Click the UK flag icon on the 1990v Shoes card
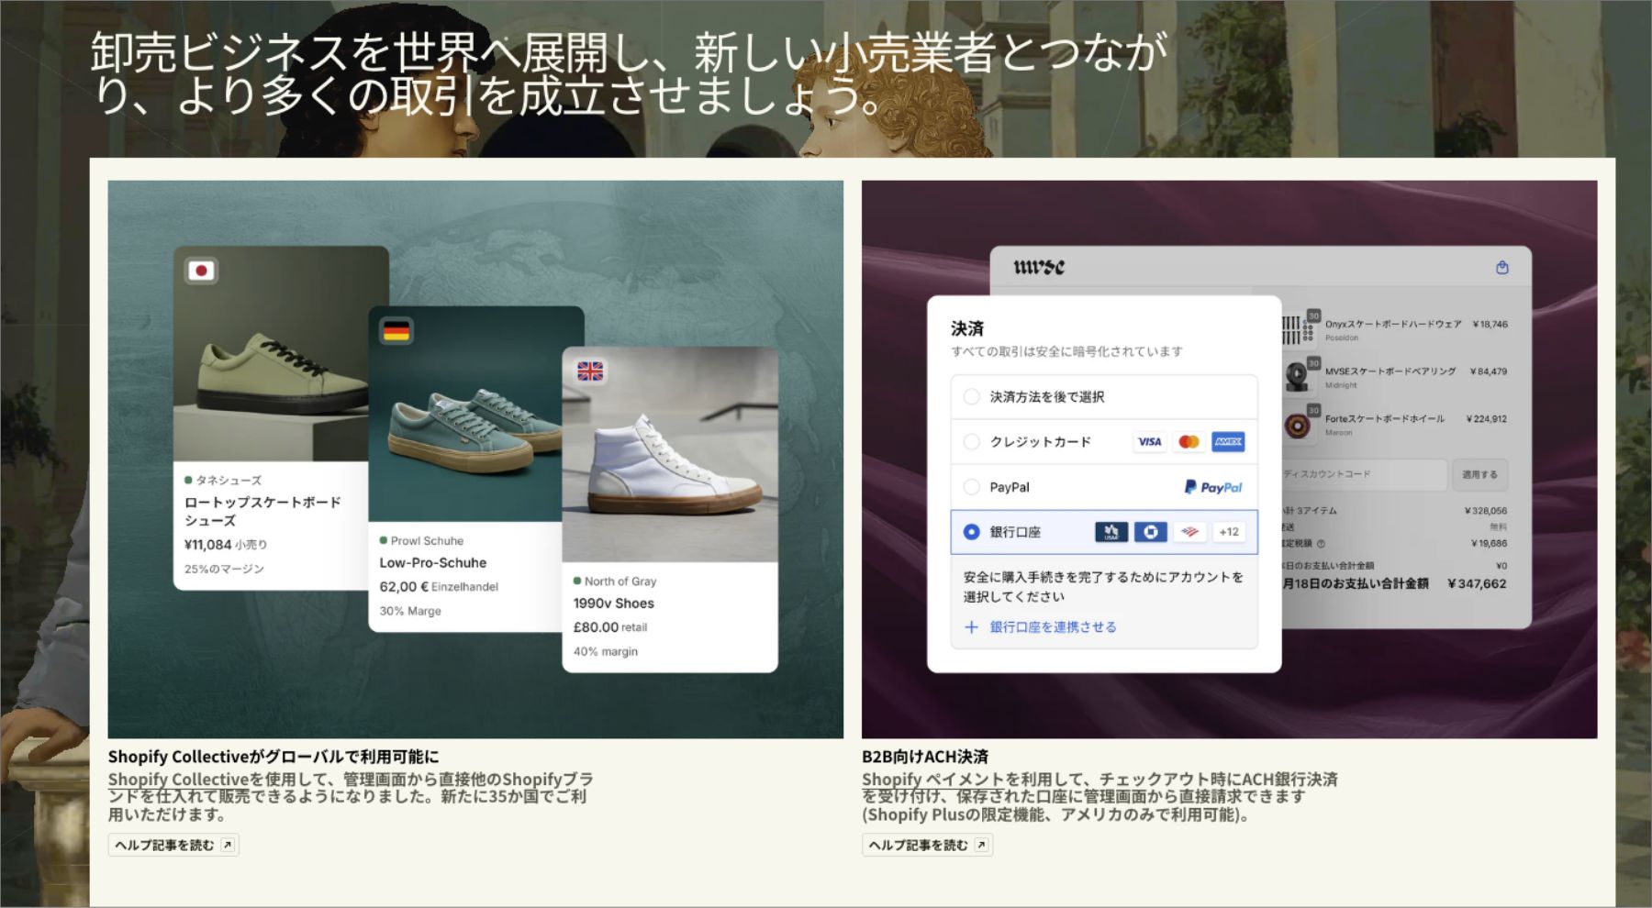 click(589, 371)
